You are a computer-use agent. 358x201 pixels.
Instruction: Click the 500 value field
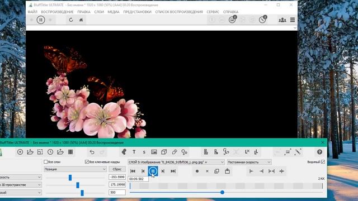(117, 192)
